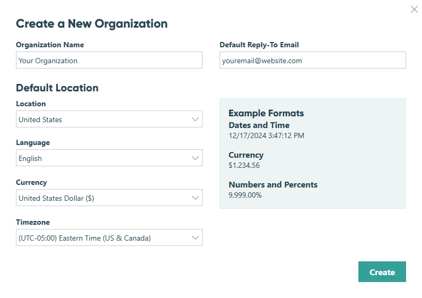Click the Numbers and Percents label

(273, 185)
